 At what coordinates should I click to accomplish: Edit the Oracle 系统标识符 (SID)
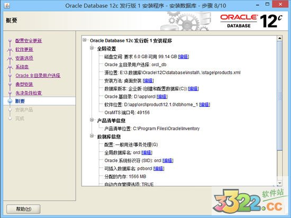(168, 160)
